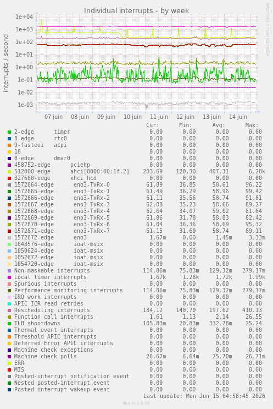The height and width of the screenshot is (409, 273).
Task: Click the dark red swatch beside eno3-TxRx-7
Action: point(9,231)
